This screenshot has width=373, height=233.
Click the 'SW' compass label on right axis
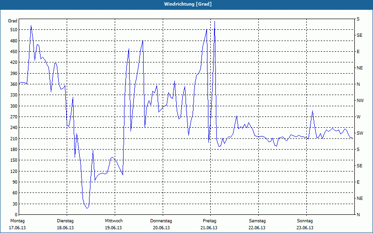click(360, 133)
